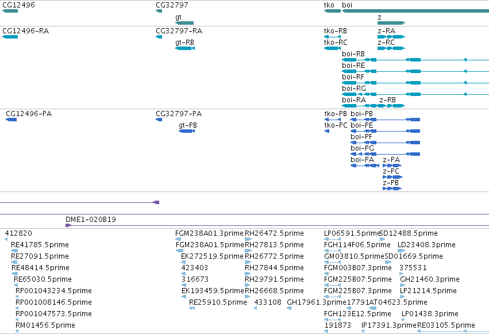
Task: Select the z gene feature
Action: tap(391, 23)
